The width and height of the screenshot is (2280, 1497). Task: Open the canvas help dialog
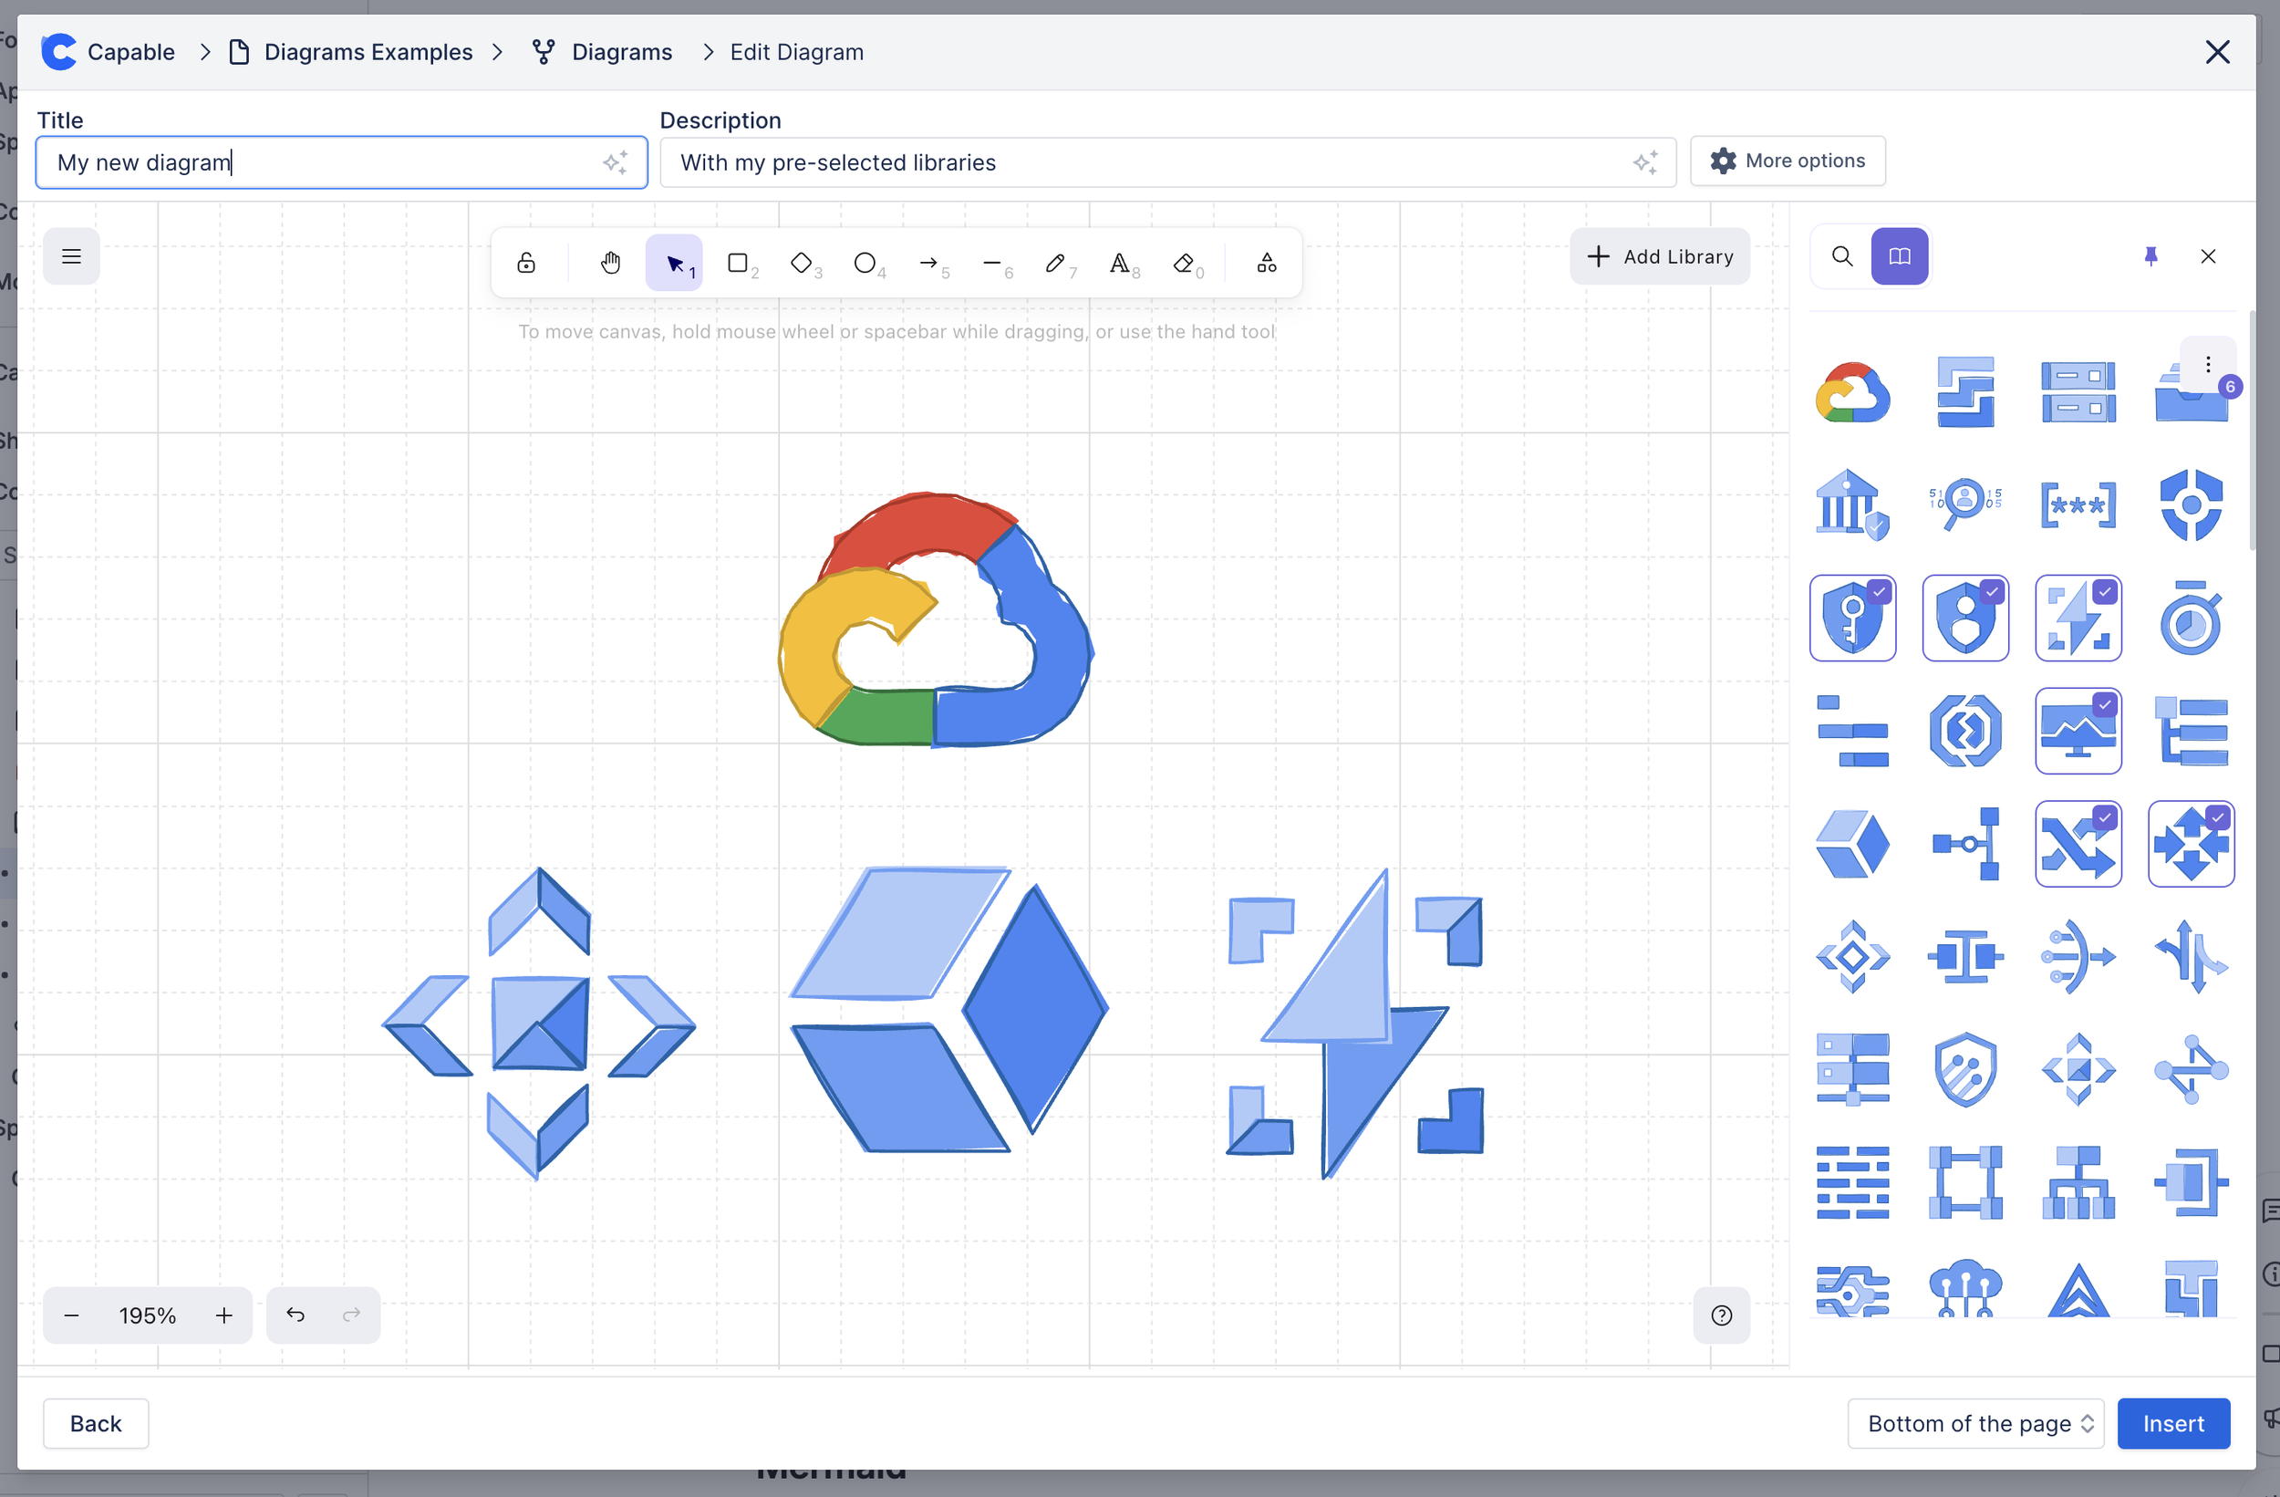(x=1722, y=1315)
